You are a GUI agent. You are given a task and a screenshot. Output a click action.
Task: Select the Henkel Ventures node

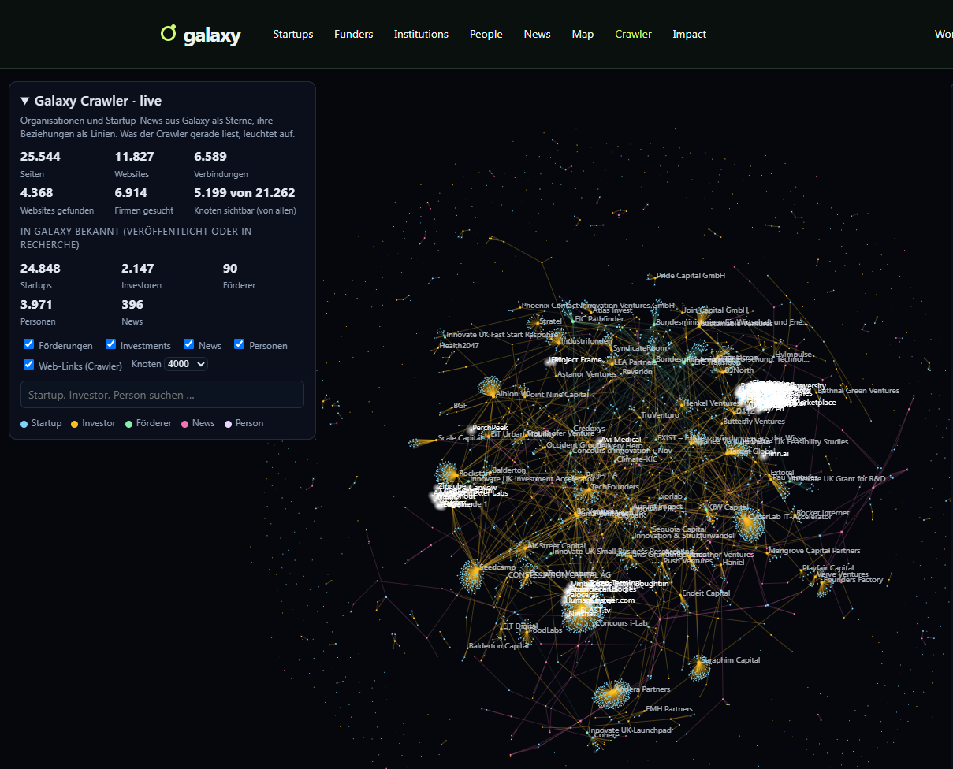pos(712,403)
